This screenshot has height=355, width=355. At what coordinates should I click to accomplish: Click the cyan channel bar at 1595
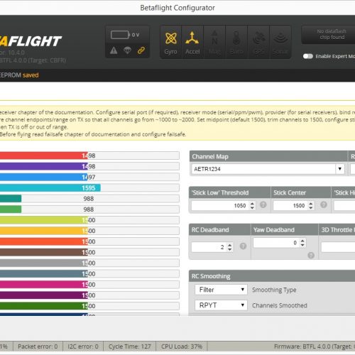(89, 188)
